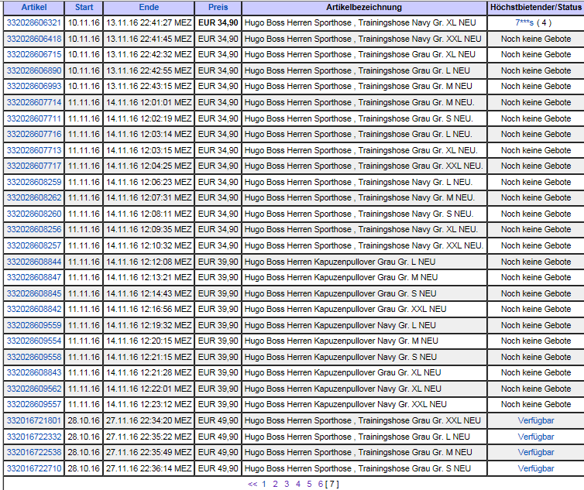The height and width of the screenshot is (490, 584).
Task: Open article 332028607717 link
Action: click(34, 166)
